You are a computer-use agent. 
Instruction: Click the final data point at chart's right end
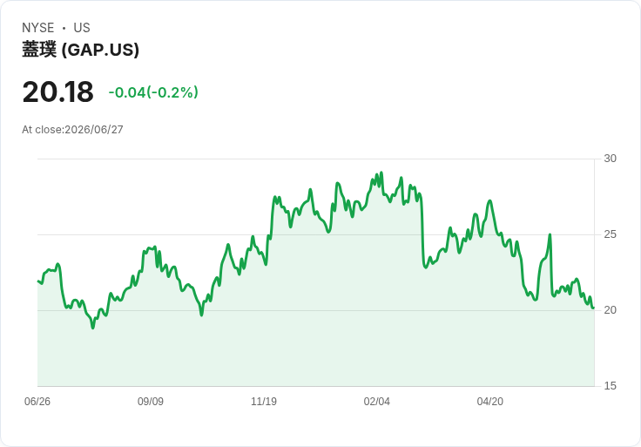click(x=594, y=308)
